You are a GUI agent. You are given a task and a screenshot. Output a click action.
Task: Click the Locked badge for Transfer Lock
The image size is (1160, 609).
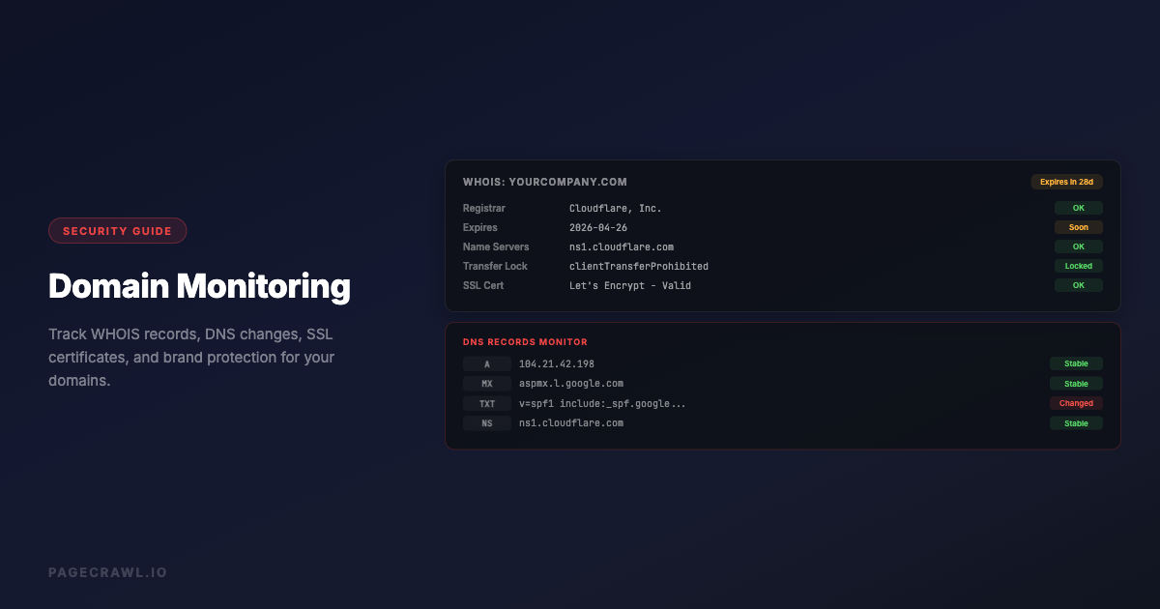(x=1078, y=266)
